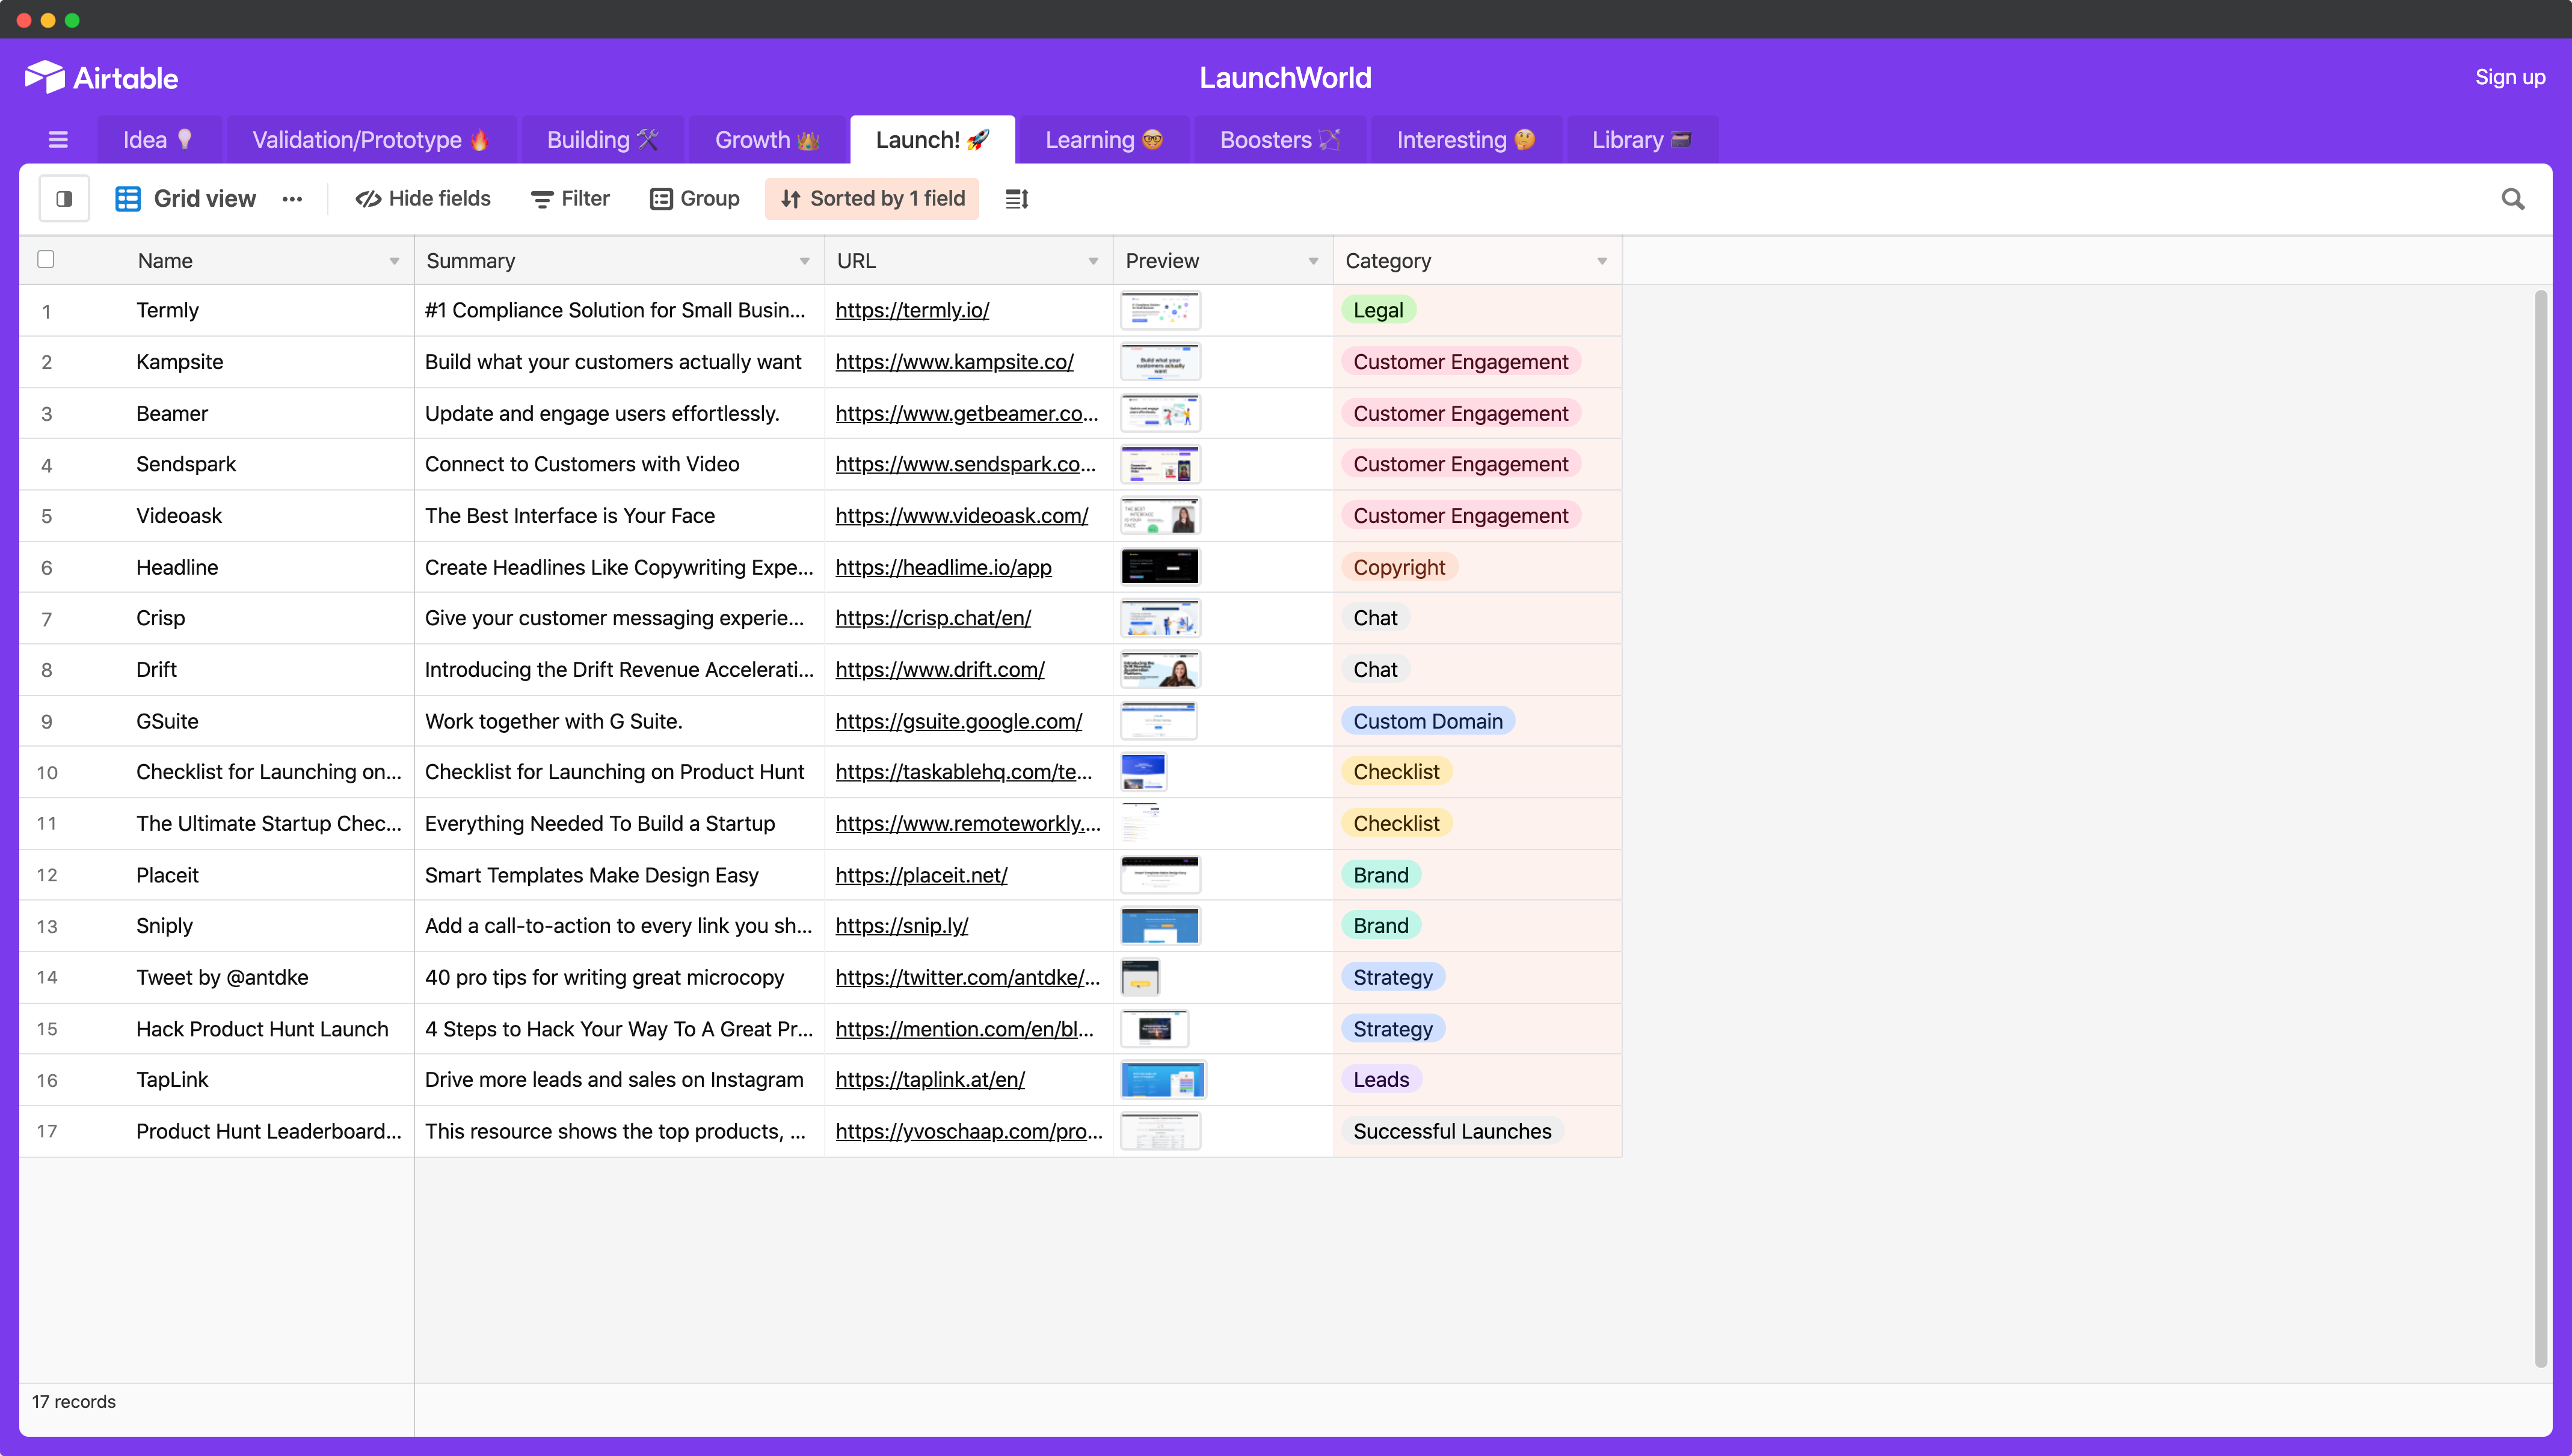
Task: Open the videoask.com URL link
Action: [961, 516]
